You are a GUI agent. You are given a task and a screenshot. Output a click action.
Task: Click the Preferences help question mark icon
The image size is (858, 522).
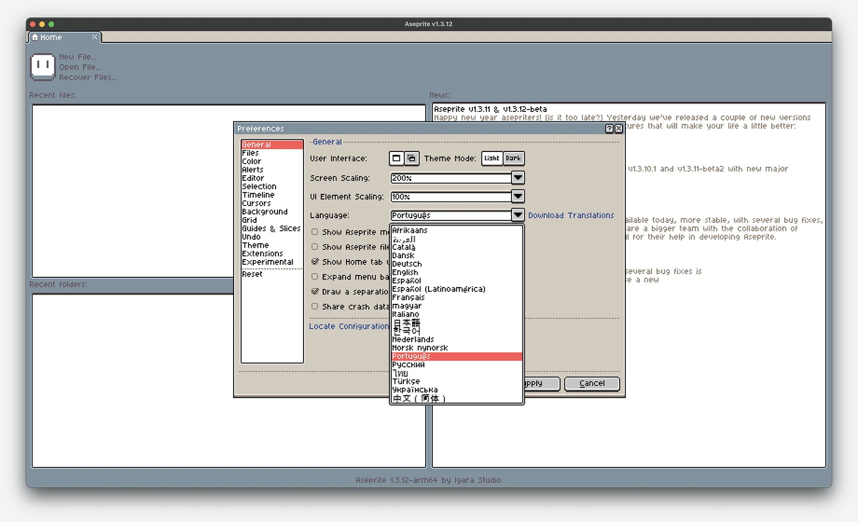609,129
